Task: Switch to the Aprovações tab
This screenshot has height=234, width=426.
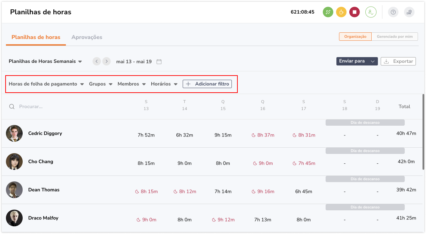Action: tap(87, 37)
